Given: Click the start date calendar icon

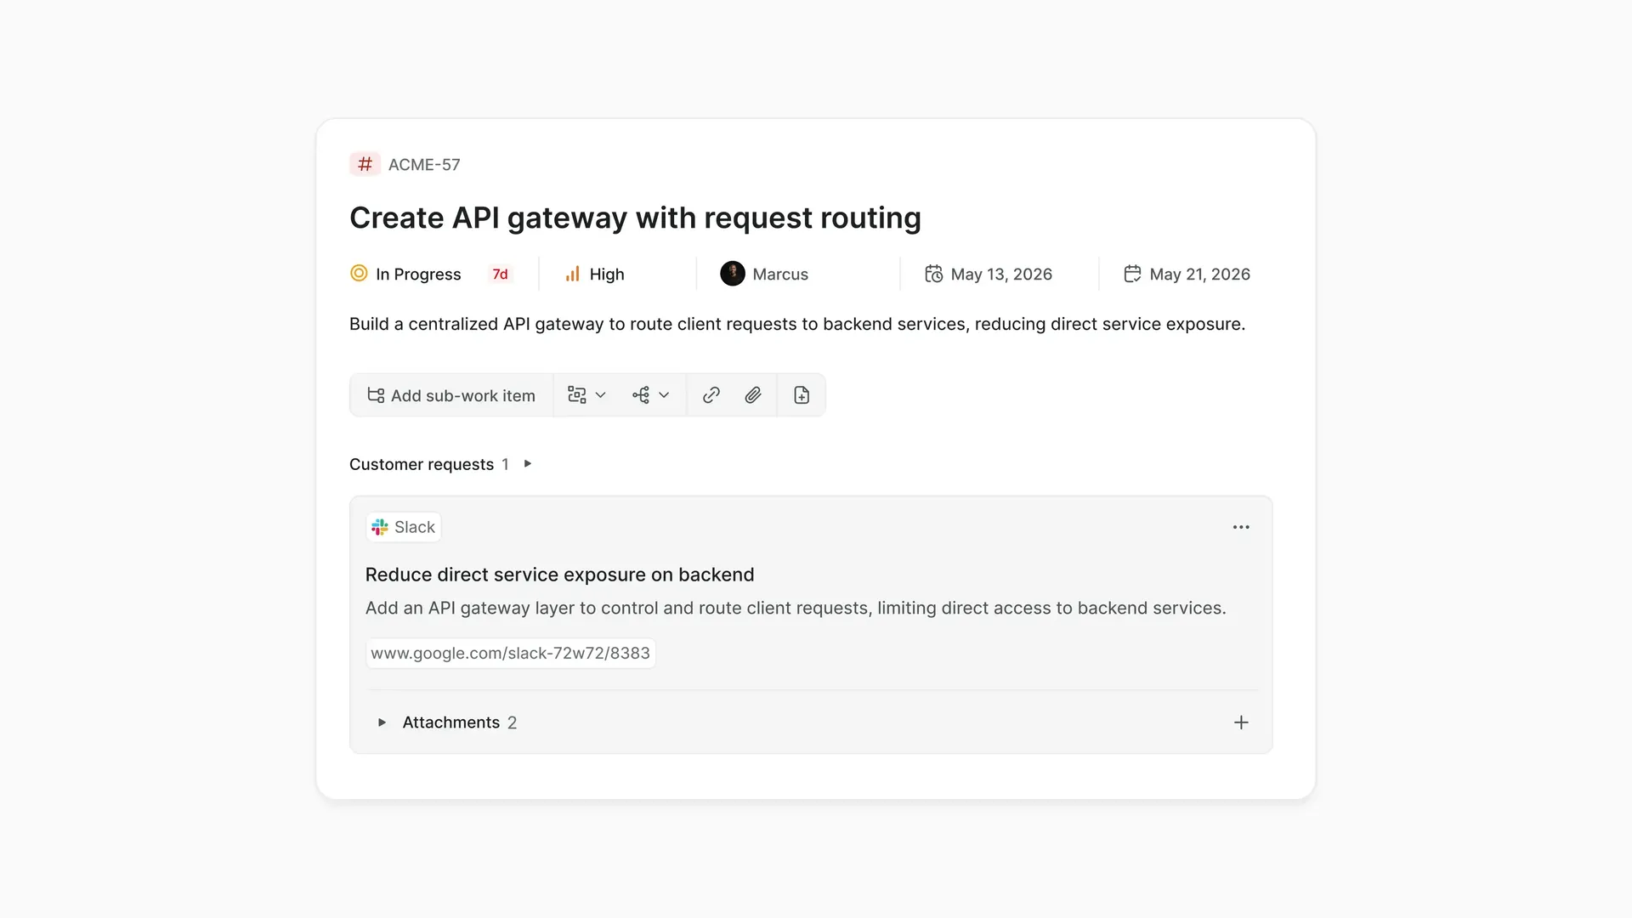Looking at the screenshot, I should pos(933,274).
